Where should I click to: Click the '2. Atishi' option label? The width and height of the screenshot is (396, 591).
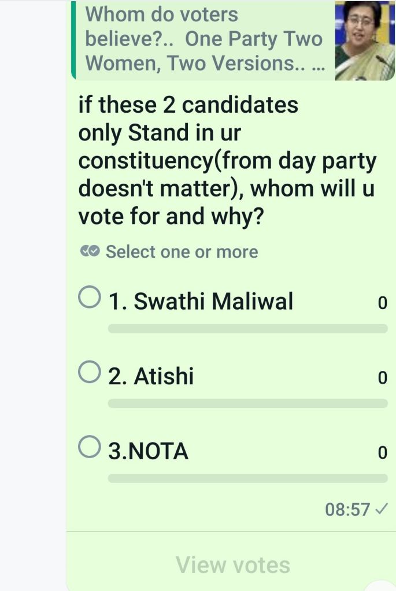tap(151, 377)
